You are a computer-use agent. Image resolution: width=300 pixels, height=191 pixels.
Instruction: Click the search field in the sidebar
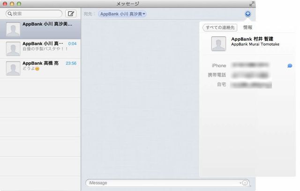tap(34, 14)
